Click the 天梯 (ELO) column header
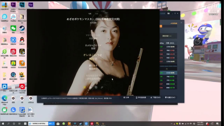This screenshot has width=224, height=126. point(170,43)
